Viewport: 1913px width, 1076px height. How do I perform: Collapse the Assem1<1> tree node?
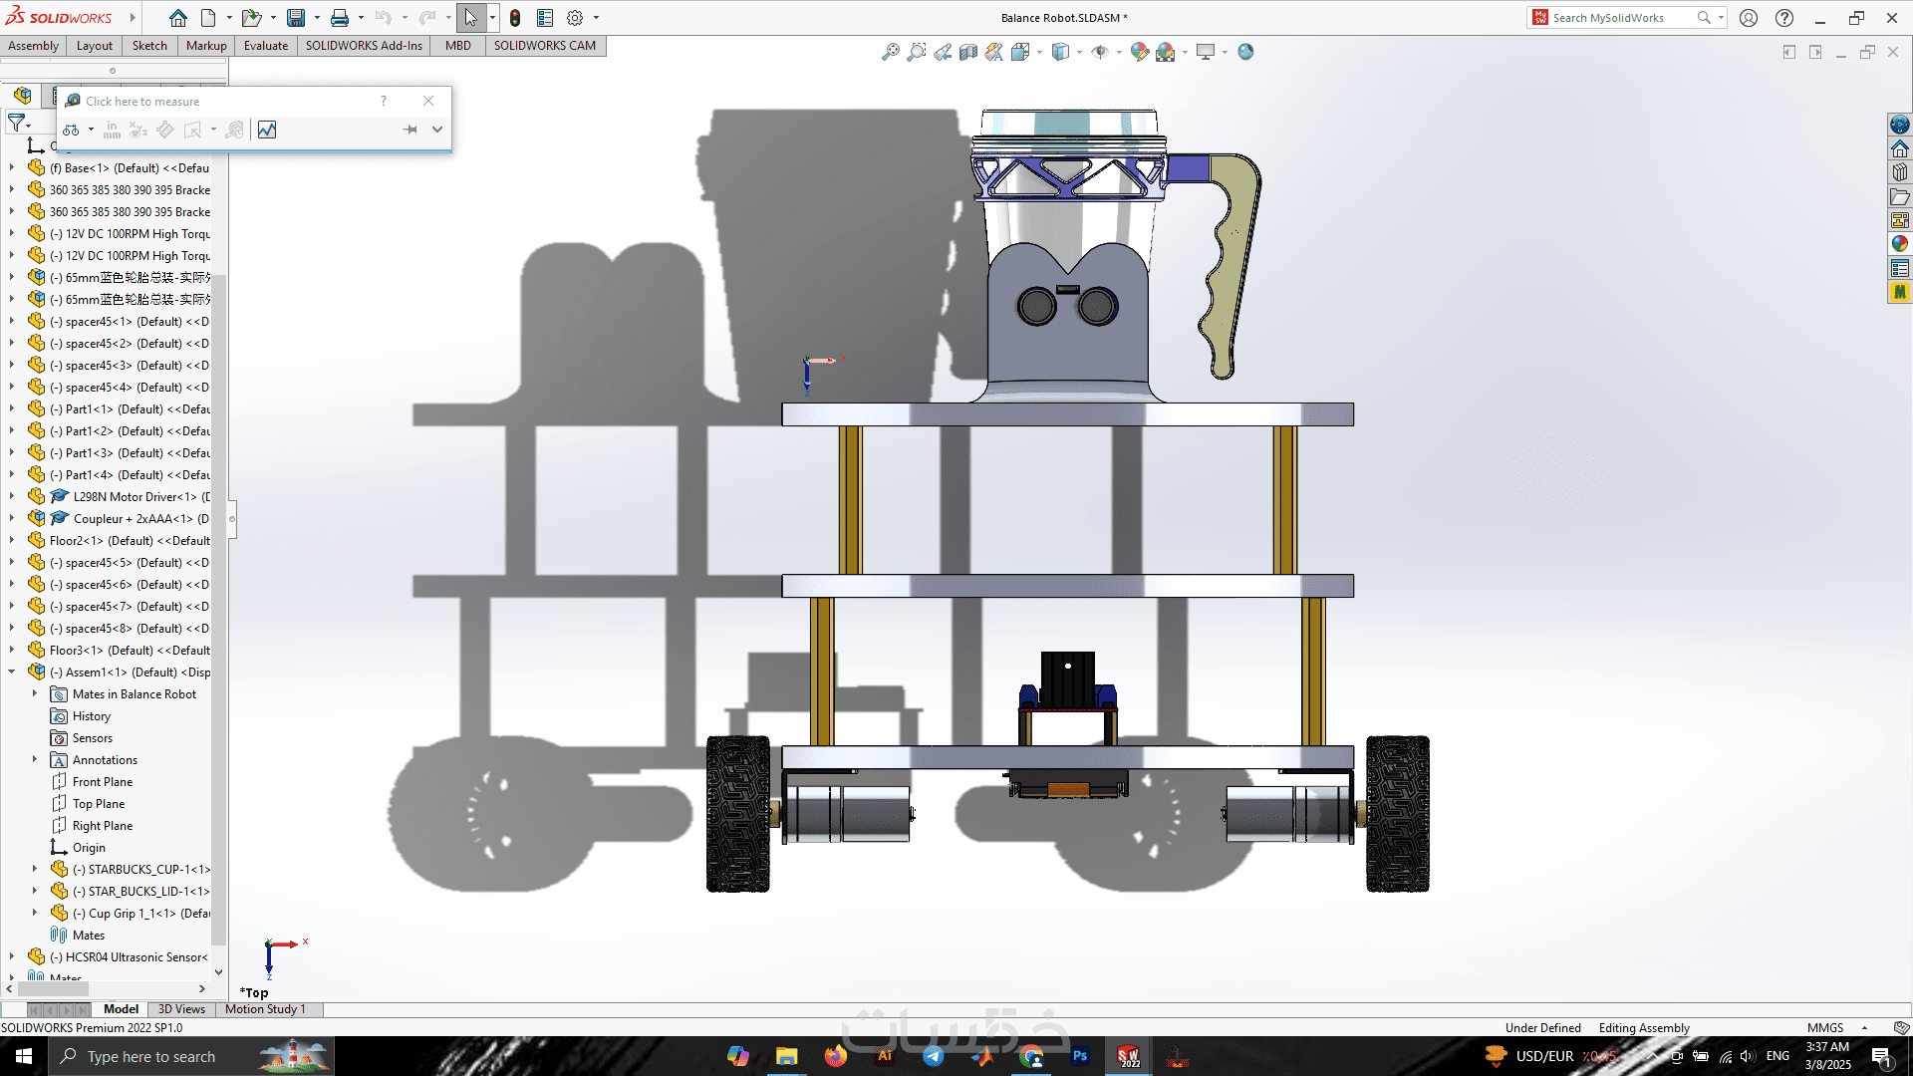pyautogui.click(x=12, y=672)
